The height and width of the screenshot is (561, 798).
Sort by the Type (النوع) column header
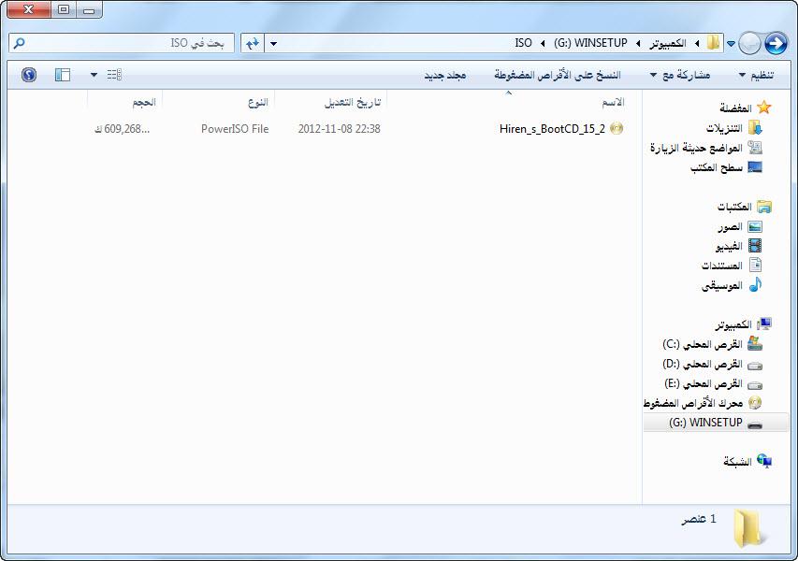(x=218, y=102)
